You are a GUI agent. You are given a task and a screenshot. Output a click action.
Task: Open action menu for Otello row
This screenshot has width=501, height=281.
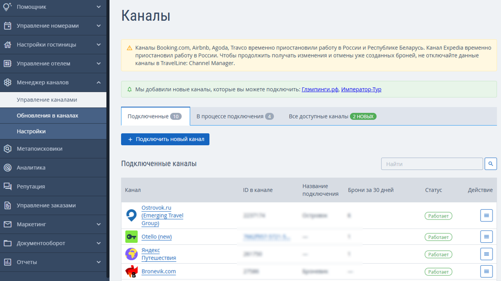(x=486, y=237)
